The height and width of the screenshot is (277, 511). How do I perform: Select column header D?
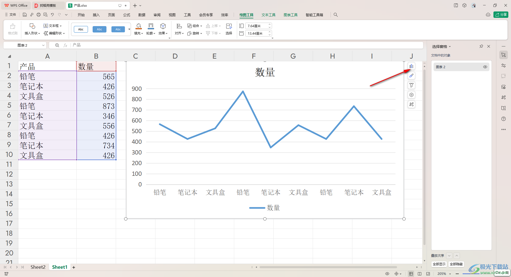click(175, 56)
